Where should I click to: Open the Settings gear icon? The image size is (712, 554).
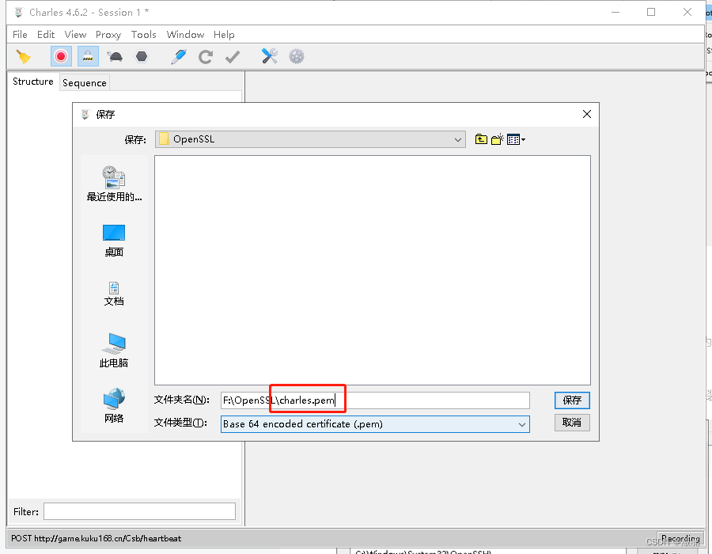[297, 57]
